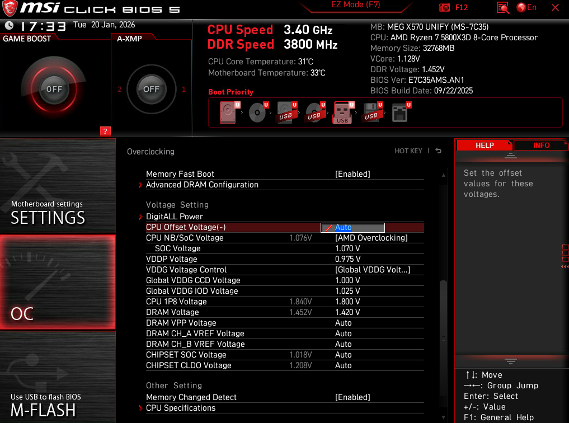Screen dimensions: 569x423
Task: Select the USB optical drive boot icon
Action: (x=315, y=112)
